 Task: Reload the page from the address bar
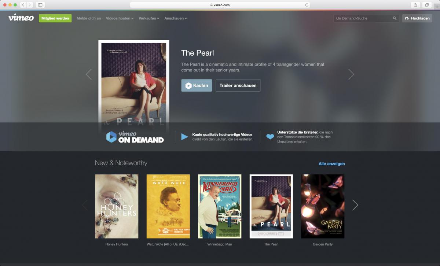(307, 5)
